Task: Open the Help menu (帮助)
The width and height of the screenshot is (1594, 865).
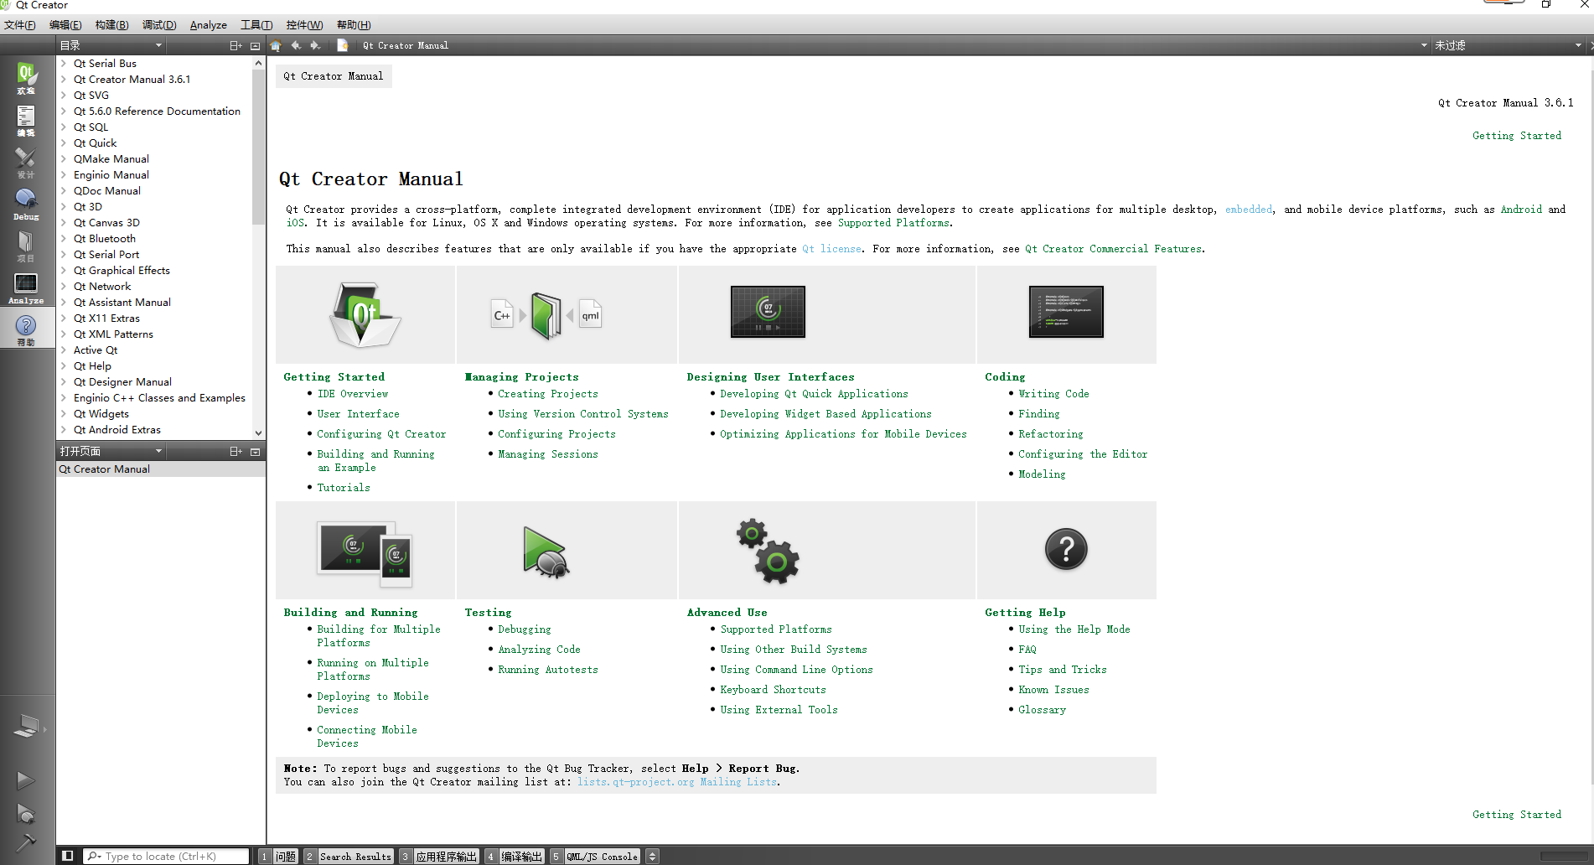Action: pos(354,25)
